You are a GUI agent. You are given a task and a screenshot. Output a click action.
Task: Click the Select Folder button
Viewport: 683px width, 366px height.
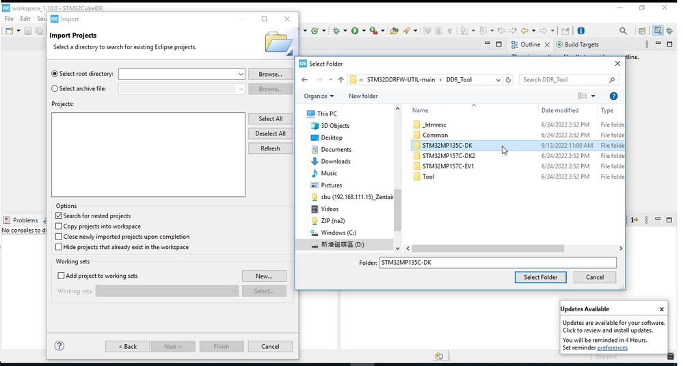click(540, 277)
